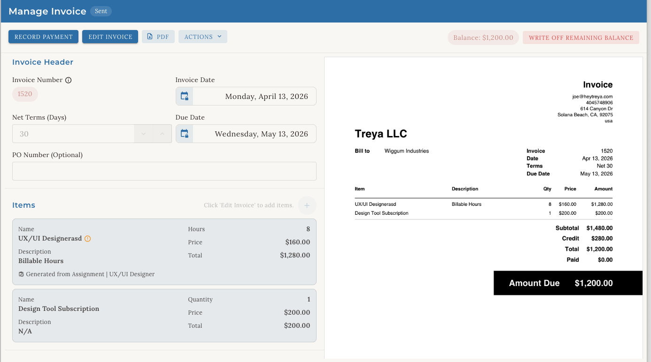This screenshot has height=362, width=651.
Task: Expand the Actions dropdown menu
Action: [x=203, y=37]
